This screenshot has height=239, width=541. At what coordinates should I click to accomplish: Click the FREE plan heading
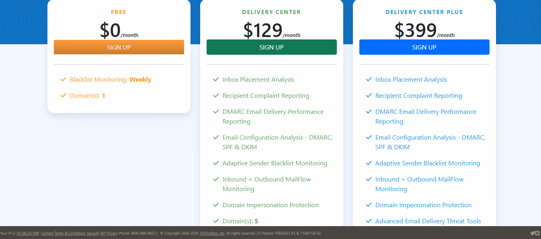tap(119, 12)
